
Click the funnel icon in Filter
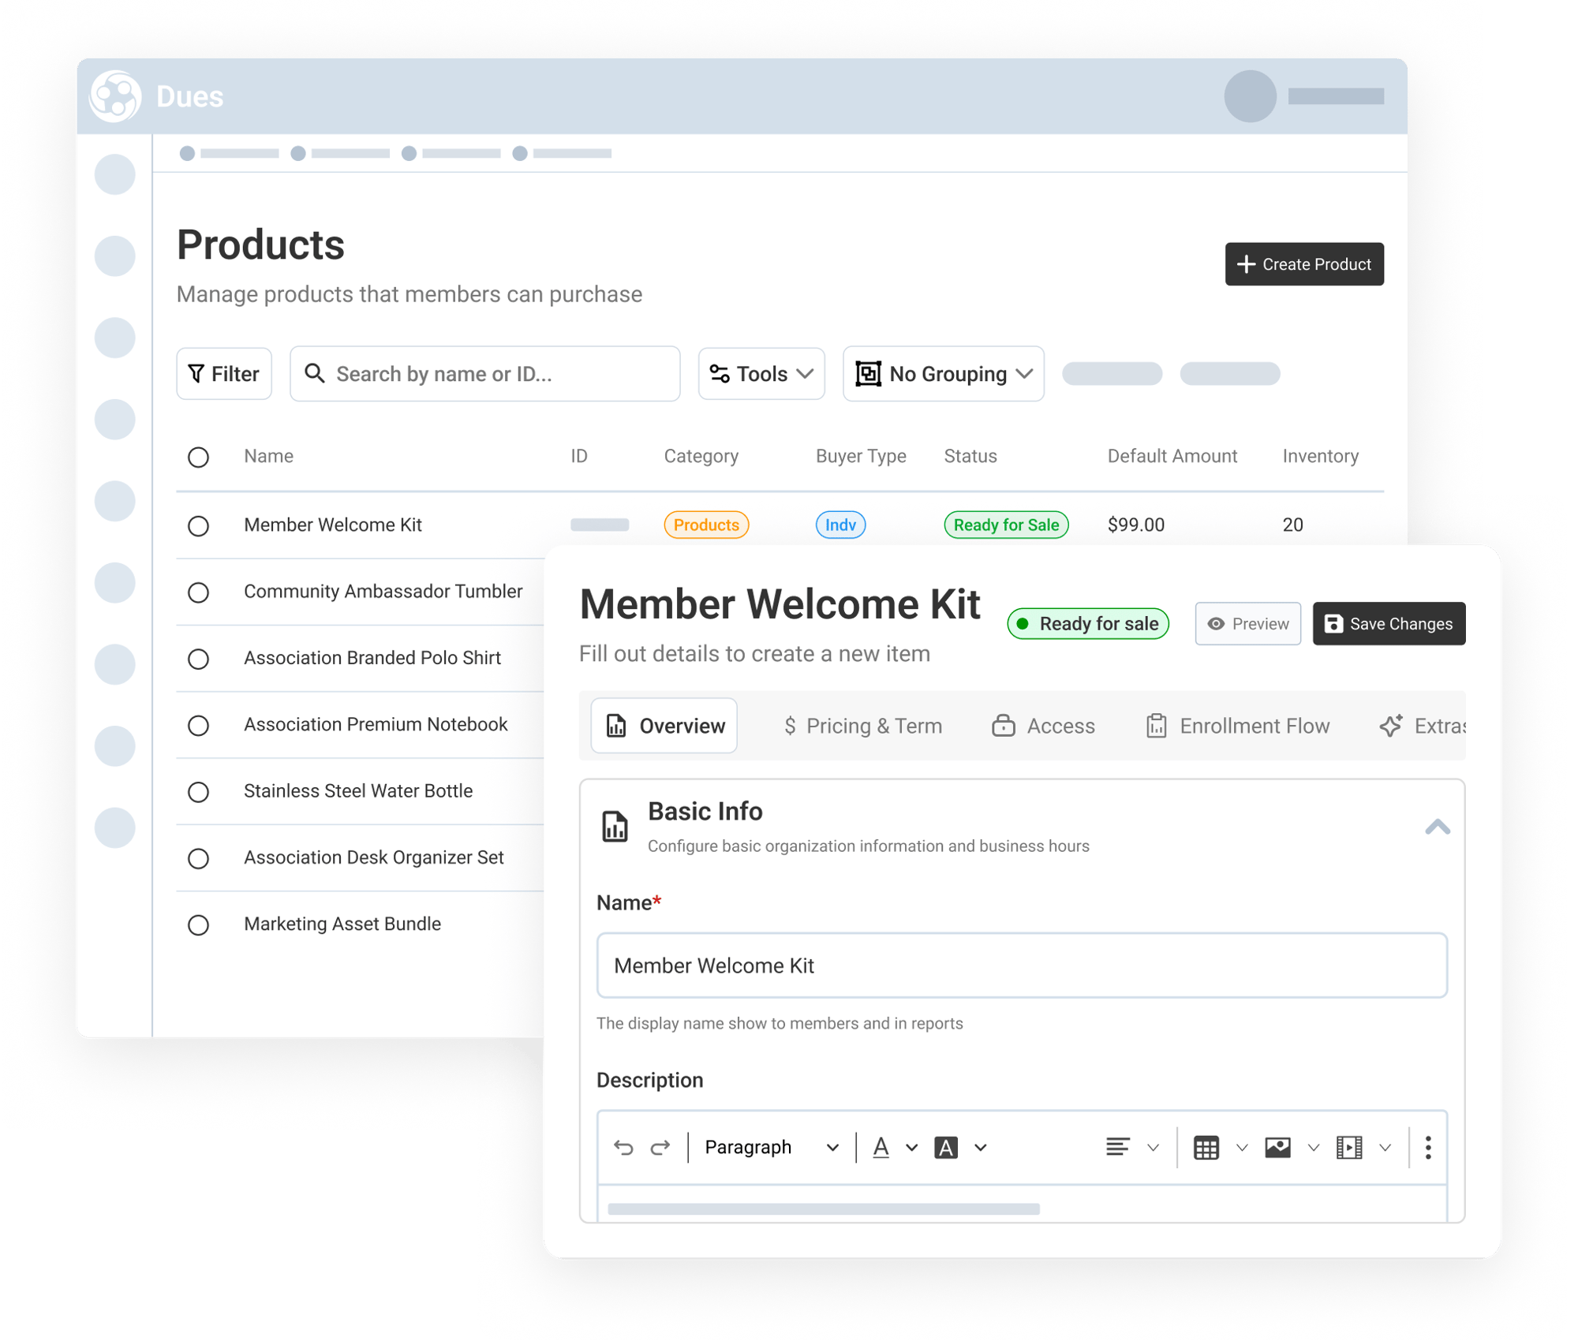(x=196, y=373)
